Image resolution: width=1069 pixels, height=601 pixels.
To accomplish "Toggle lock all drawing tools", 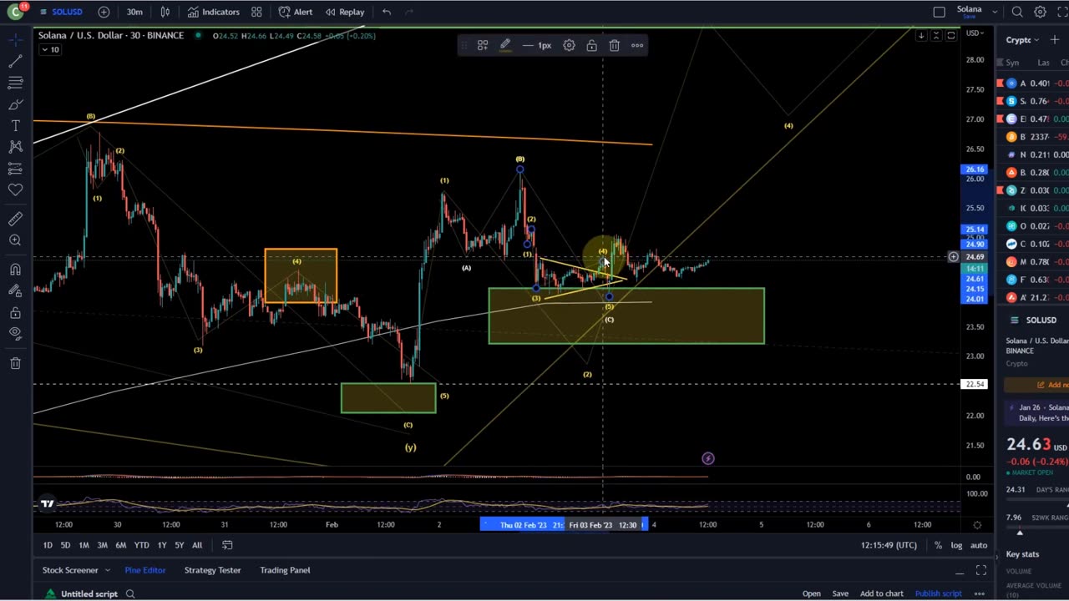I will 15,312.
